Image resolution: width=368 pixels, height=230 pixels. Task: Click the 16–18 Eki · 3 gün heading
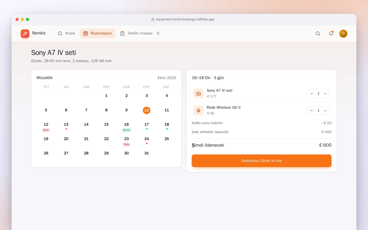[208, 78]
